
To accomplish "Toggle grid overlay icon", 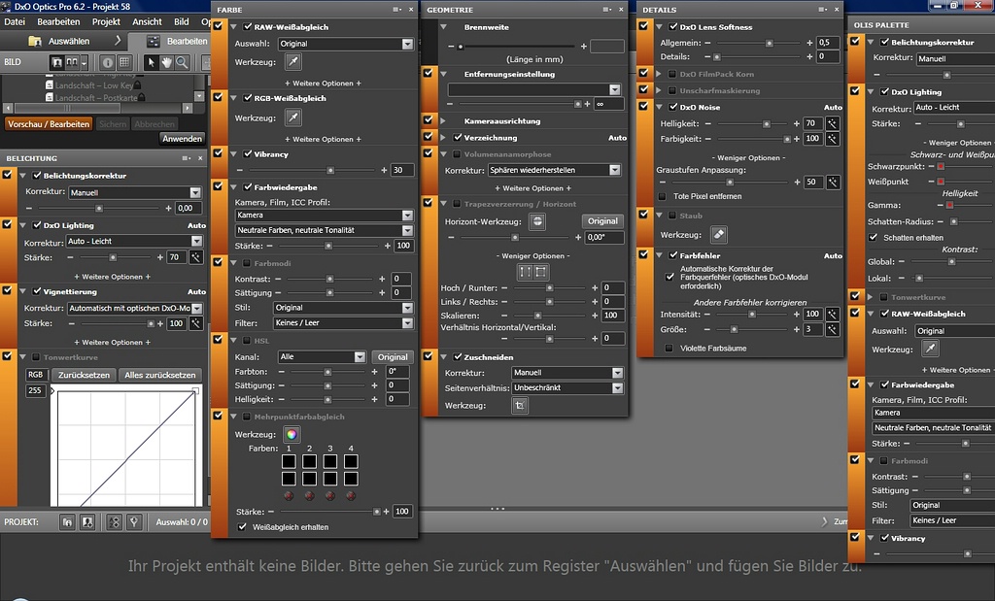I will (124, 62).
